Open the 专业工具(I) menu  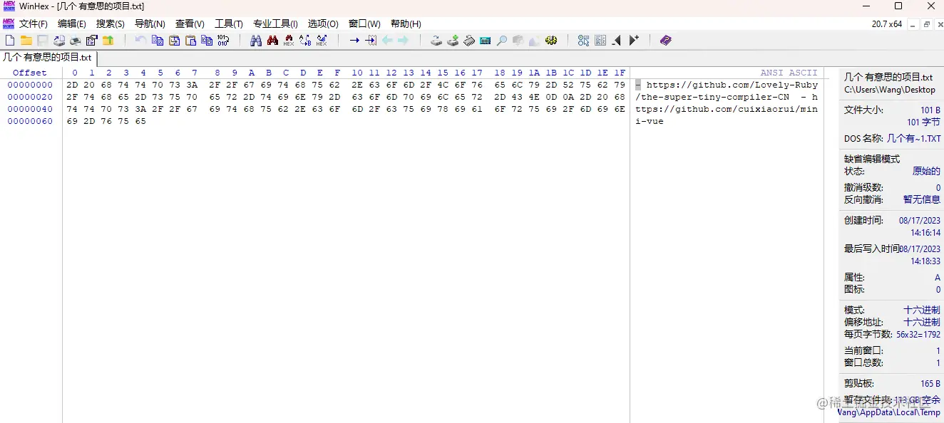(275, 23)
